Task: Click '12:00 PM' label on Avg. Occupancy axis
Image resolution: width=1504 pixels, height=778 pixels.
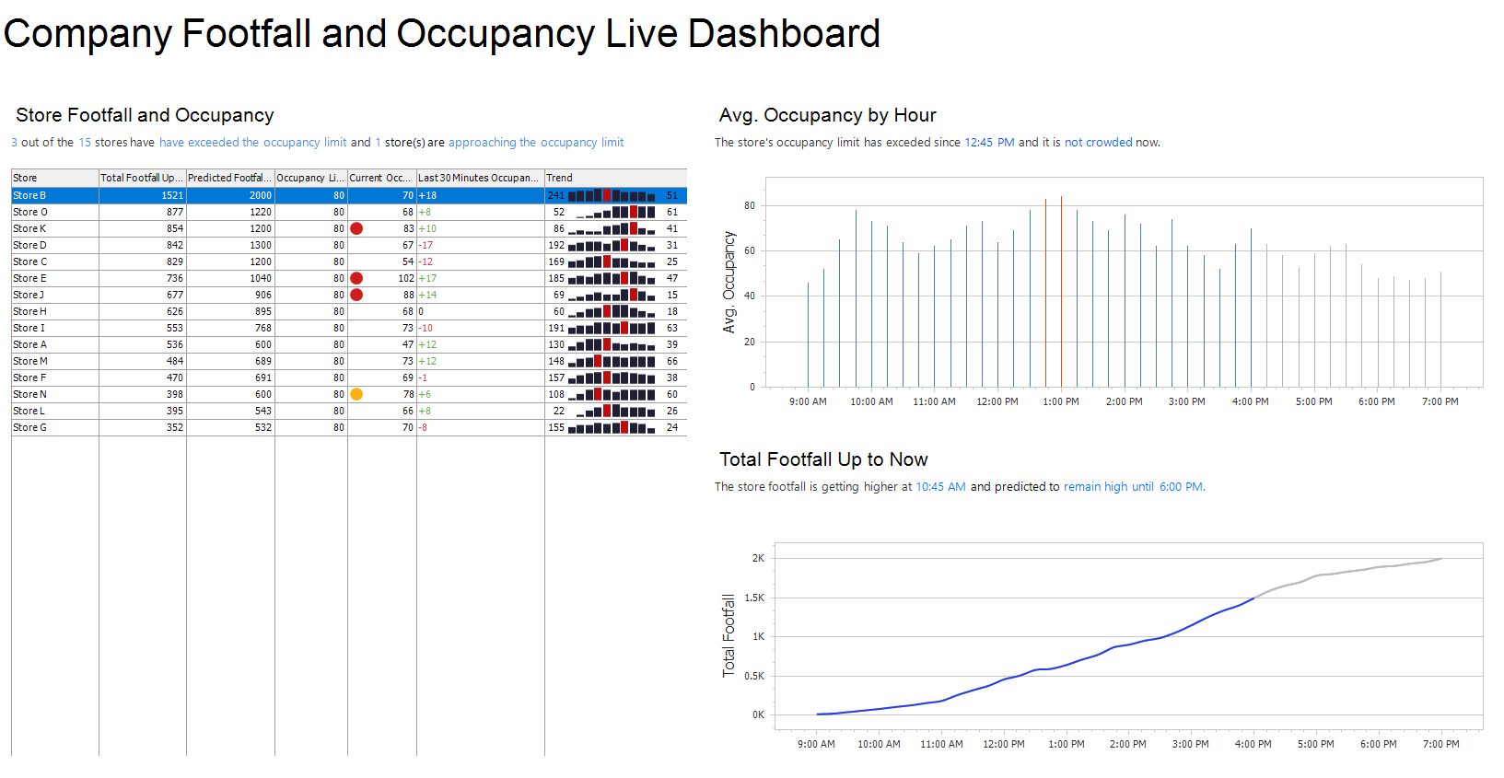Action: (997, 401)
